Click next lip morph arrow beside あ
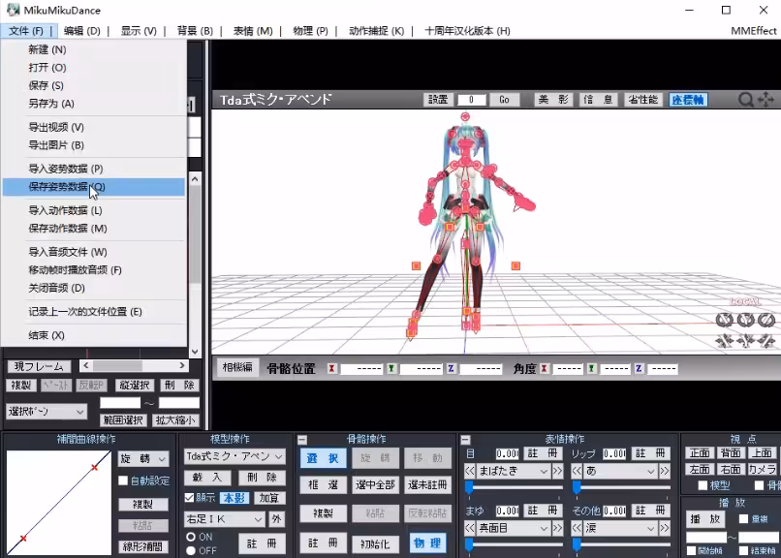The width and height of the screenshot is (781, 558). point(665,471)
